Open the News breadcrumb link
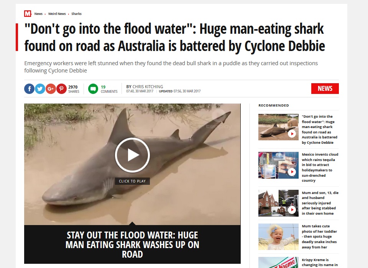Image resolution: width=368 pixels, height=268 pixels. coord(38,14)
